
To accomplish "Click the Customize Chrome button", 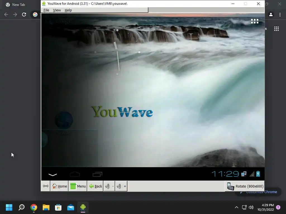I will pyautogui.click(x=259, y=192).
